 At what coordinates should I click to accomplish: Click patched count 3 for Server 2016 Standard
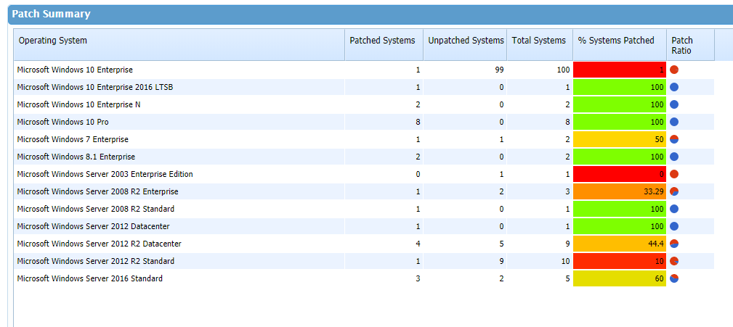point(418,278)
